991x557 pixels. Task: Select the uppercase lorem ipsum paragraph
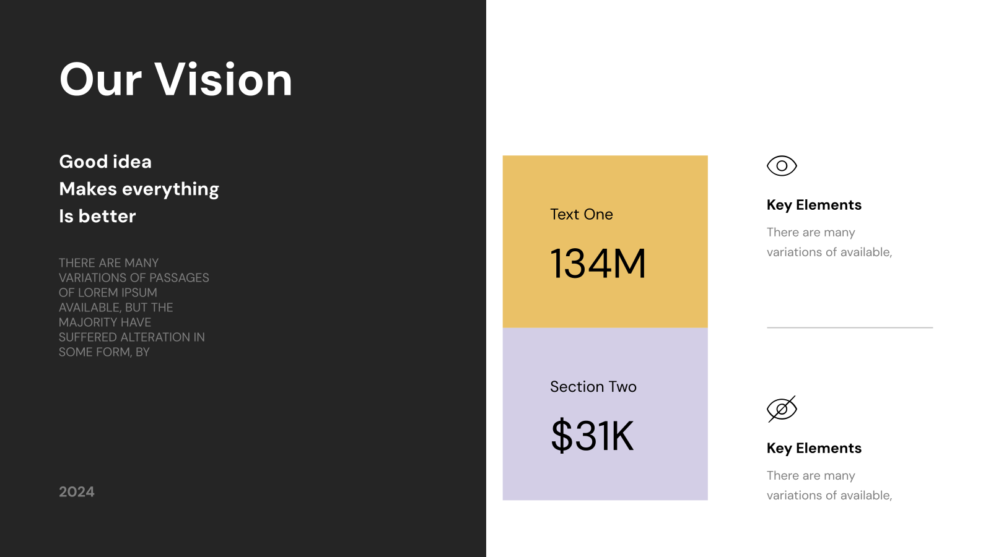coord(134,308)
